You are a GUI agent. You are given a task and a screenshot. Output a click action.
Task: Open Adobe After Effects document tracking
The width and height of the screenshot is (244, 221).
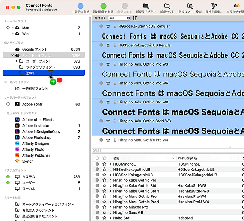coord(38,120)
